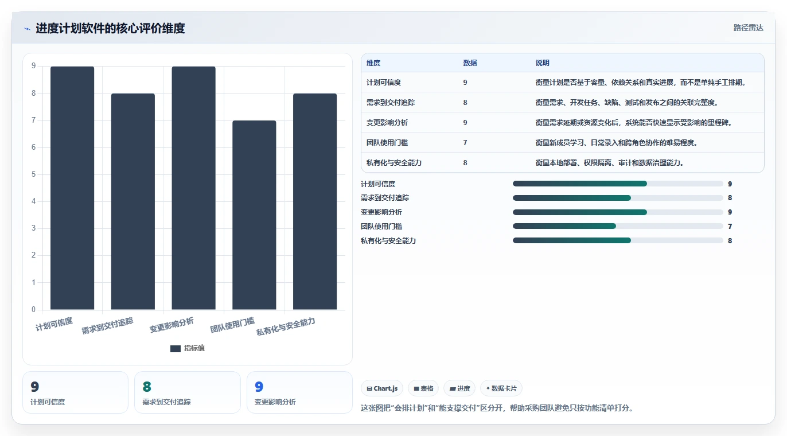
Task: Click the 计划可信度 bar in the chart
Action: 72,188
